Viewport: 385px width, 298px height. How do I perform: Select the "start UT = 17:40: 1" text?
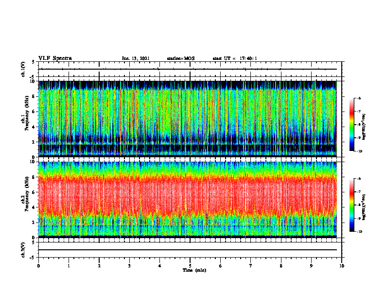coord(235,58)
